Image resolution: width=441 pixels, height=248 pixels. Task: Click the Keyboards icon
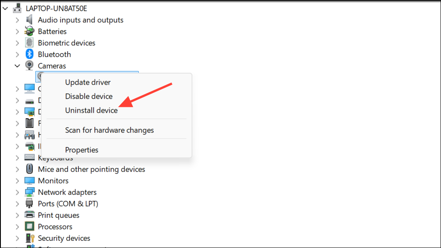(29, 157)
